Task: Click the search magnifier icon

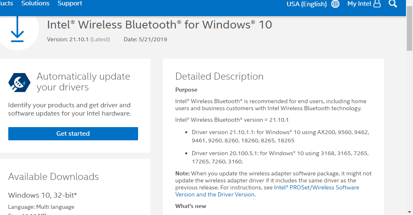Action: click(393, 4)
